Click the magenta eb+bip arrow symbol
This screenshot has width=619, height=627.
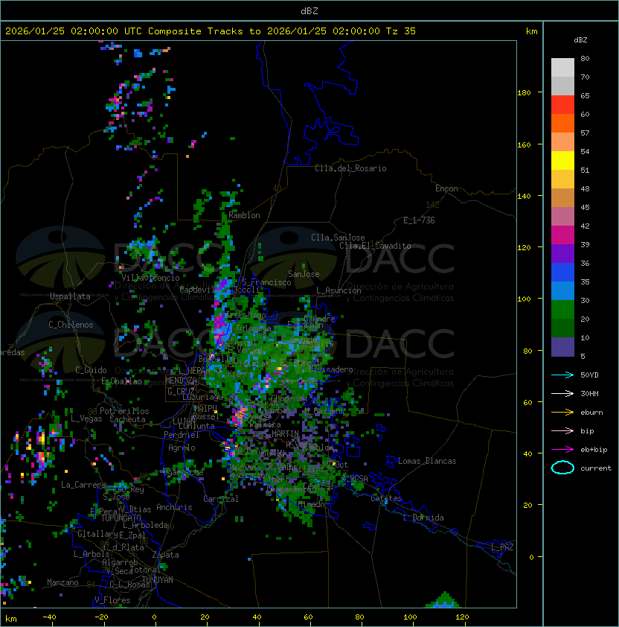point(562,450)
